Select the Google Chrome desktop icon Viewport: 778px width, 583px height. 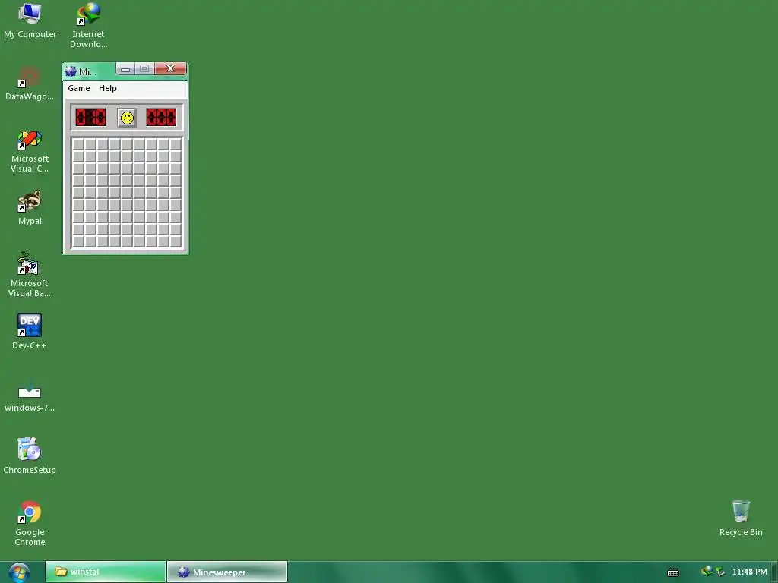(x=30, y=523)
